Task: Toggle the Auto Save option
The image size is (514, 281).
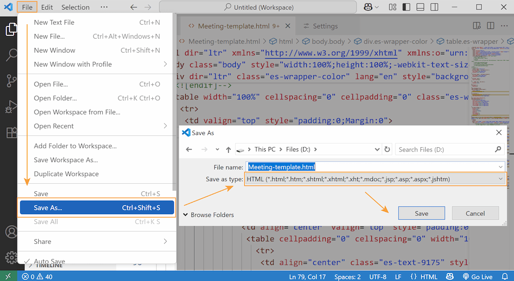Action: [97, 261]
